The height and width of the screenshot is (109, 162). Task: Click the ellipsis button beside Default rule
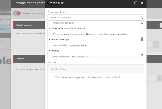coord(159,79)
